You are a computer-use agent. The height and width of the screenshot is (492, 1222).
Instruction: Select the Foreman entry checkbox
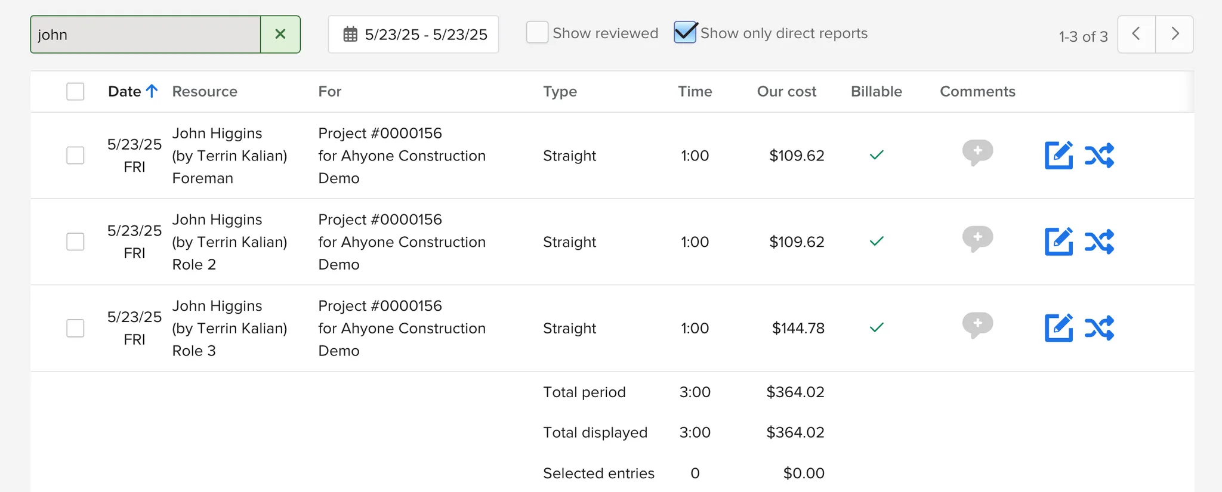pos(75,156)
